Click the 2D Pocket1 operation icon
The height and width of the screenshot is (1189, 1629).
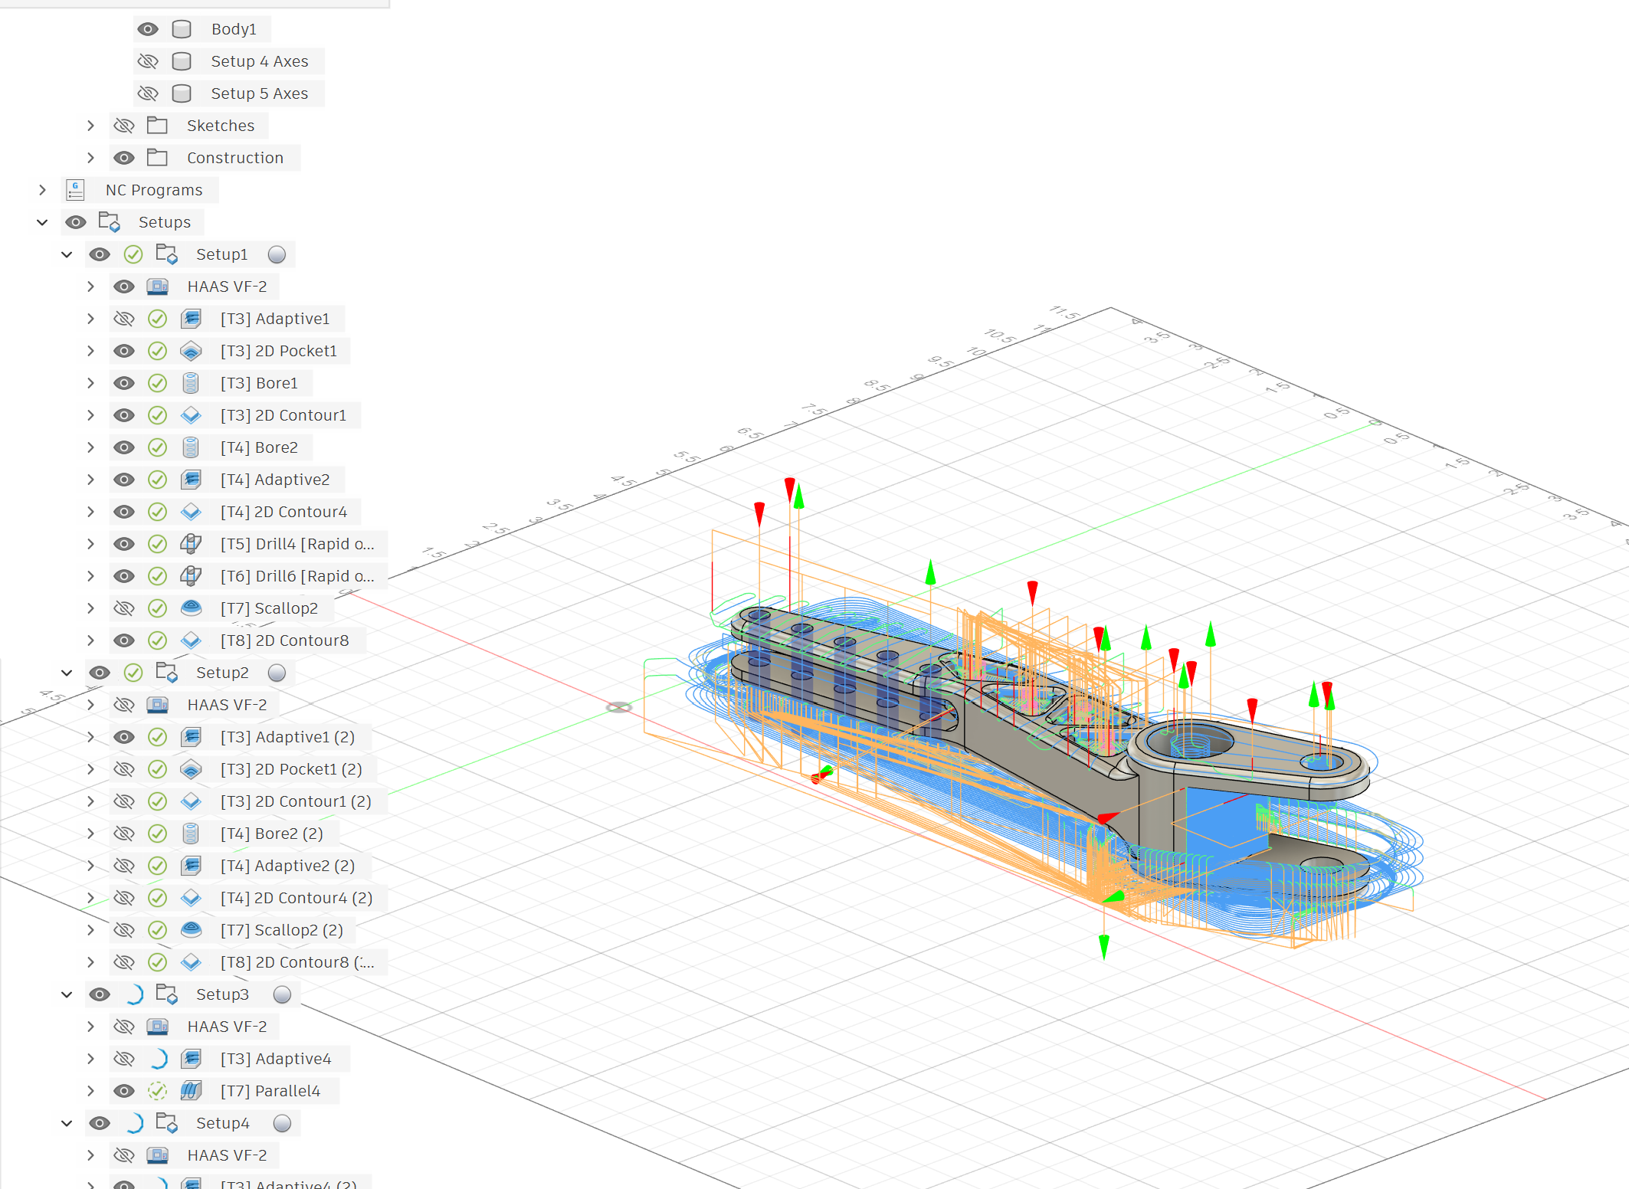(x=191, y=351)
